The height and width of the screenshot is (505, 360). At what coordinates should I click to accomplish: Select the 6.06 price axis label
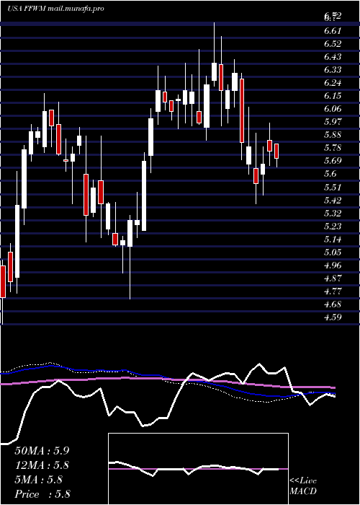click(333, 109)
